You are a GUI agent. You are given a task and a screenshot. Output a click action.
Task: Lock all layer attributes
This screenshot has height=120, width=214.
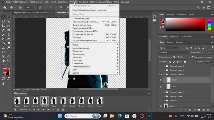click(185, 62)
